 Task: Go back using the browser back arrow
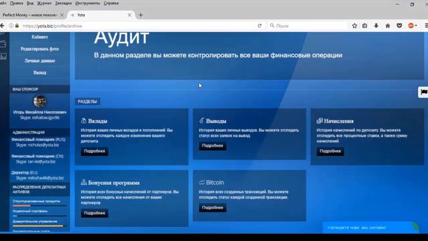click(2, 25)
